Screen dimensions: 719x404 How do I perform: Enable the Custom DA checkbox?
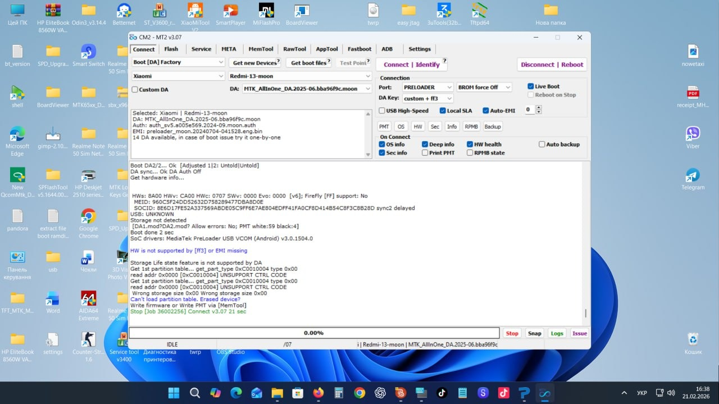135,89
